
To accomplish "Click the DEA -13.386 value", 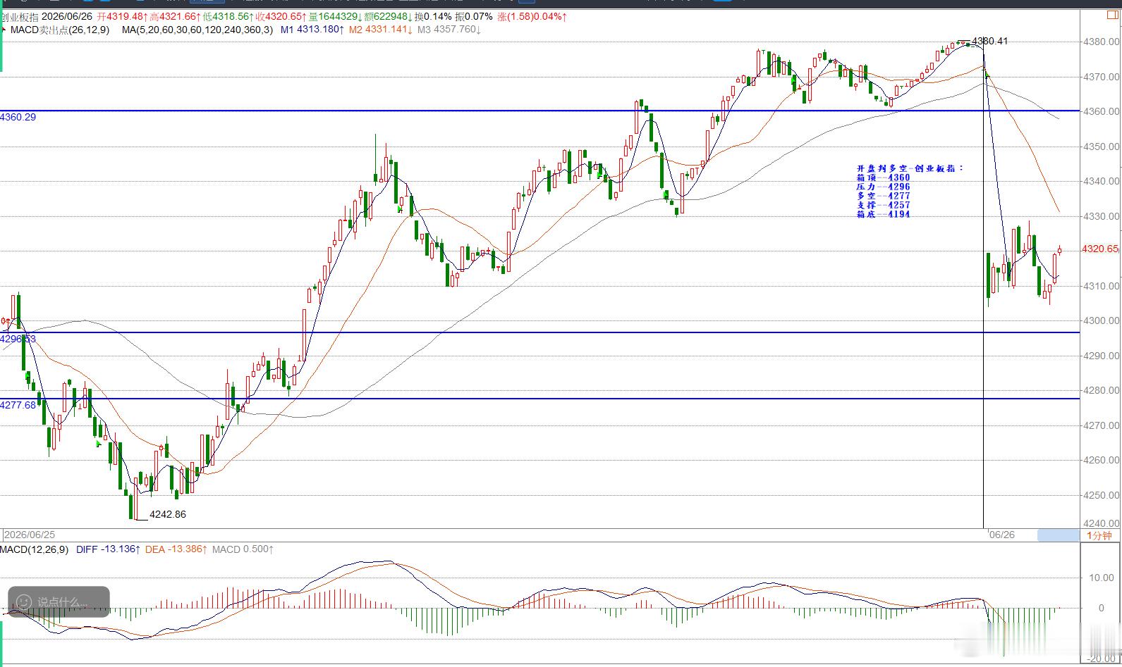I will point(177,549).
